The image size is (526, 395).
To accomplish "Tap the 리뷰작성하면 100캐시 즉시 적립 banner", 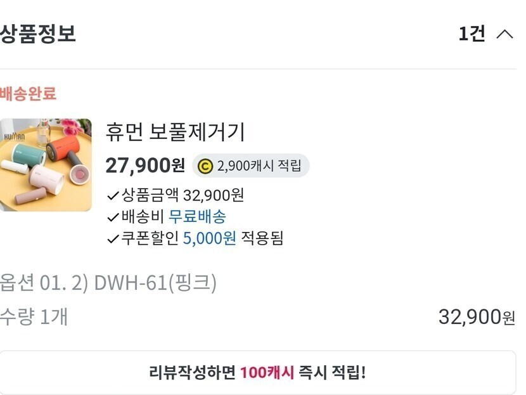I will 258,373.
